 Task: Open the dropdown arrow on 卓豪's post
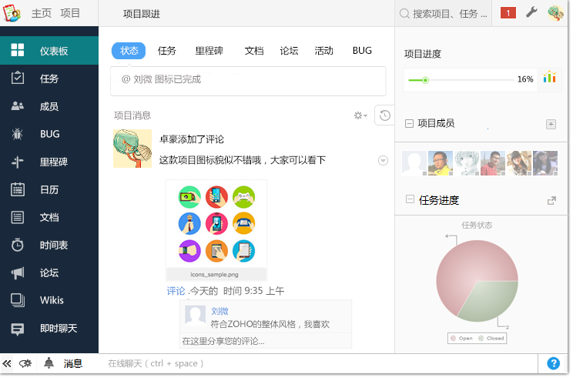383,160
